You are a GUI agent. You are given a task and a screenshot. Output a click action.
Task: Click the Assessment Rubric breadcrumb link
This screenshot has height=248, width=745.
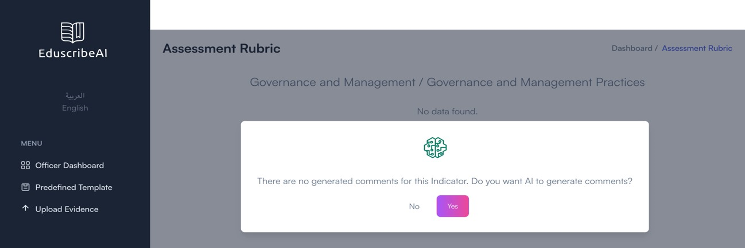coord(697,48)
